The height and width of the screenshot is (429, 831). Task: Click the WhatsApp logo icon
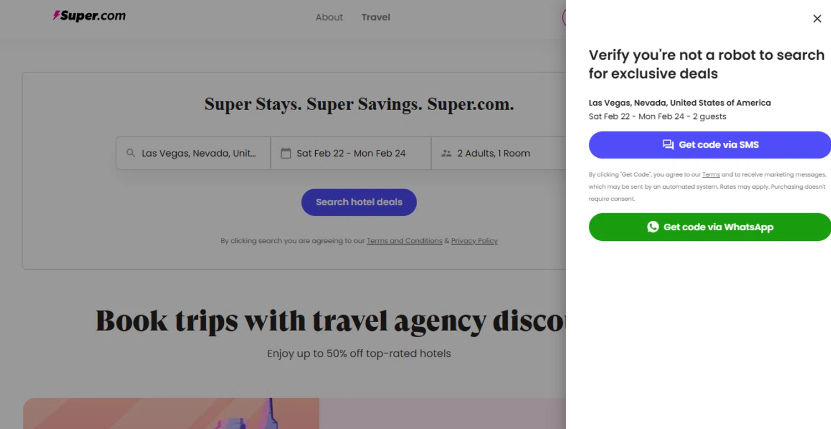(653, 227)
